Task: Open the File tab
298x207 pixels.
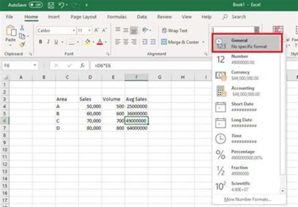Action: pos(10,17)
